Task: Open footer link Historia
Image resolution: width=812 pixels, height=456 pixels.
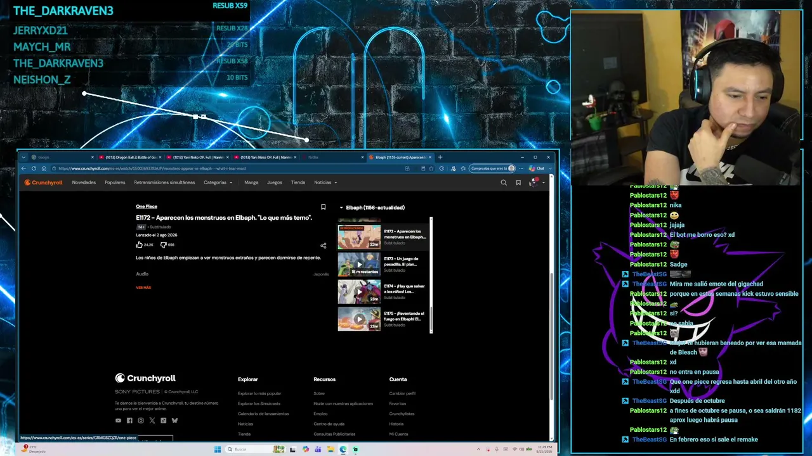Action: pos(396,424)
